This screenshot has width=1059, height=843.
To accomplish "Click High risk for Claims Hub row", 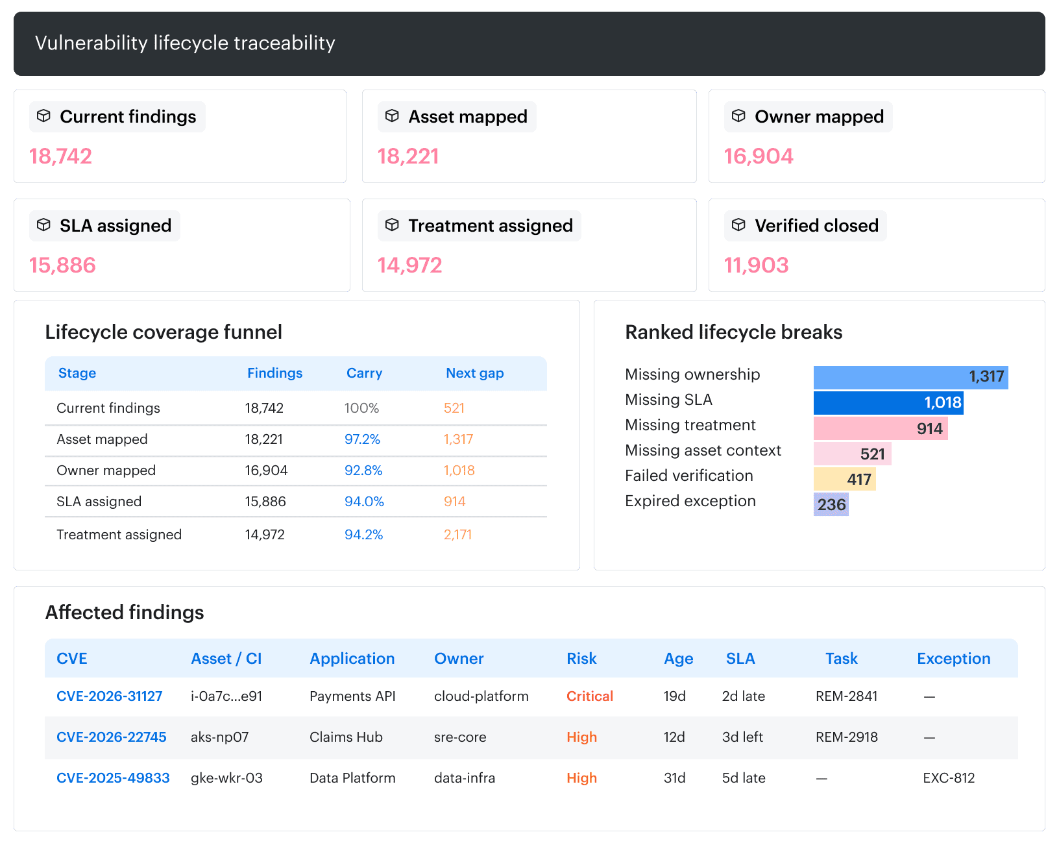I will tap(581, 737).
